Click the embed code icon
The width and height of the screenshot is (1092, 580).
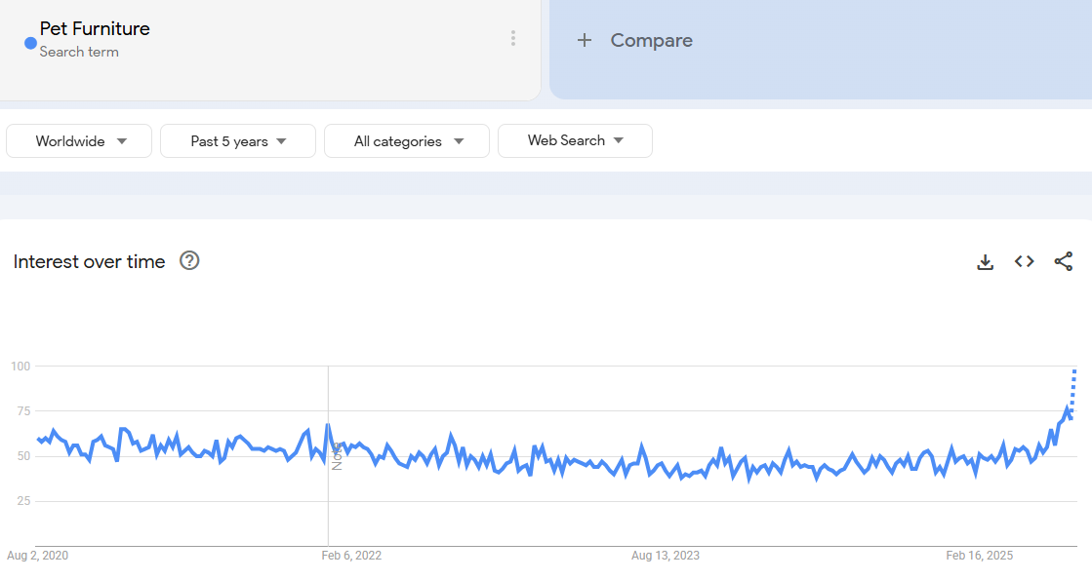tap(1024, 261)
